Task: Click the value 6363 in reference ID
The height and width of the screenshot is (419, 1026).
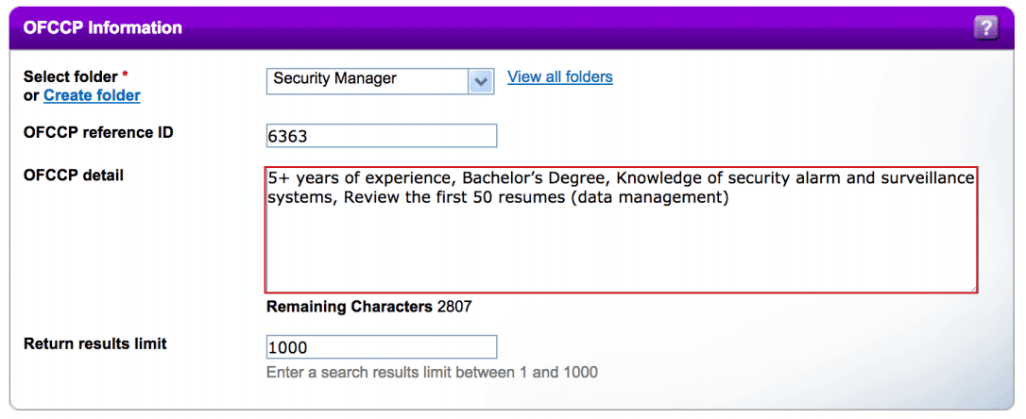Action: [288, 137]
